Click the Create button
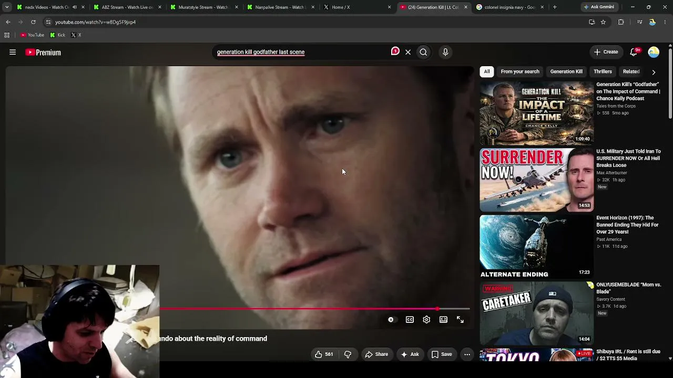This screenshot has height=378, width=673. click(x=606, y=52)
